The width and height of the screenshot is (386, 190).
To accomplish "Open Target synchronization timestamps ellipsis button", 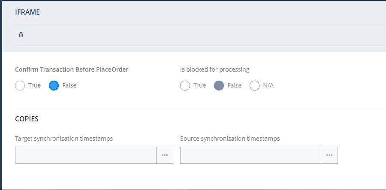I will (x=165, y=155).
